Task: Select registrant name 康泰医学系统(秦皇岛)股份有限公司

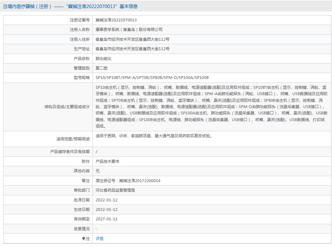Action: (x=129, y=30)
